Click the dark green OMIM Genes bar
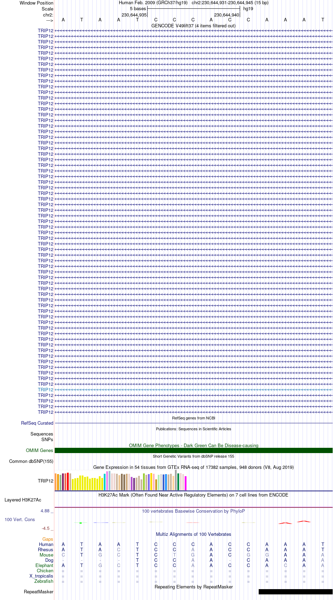Image resolution: width=333 pixels, height=600 pixels. coord(193,450)
